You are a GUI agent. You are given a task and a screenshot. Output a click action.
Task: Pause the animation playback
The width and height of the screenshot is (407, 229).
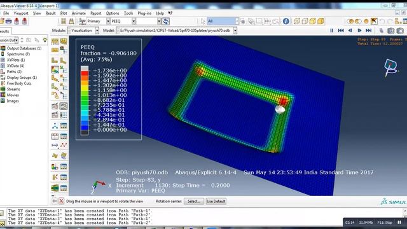pos(332,31)
